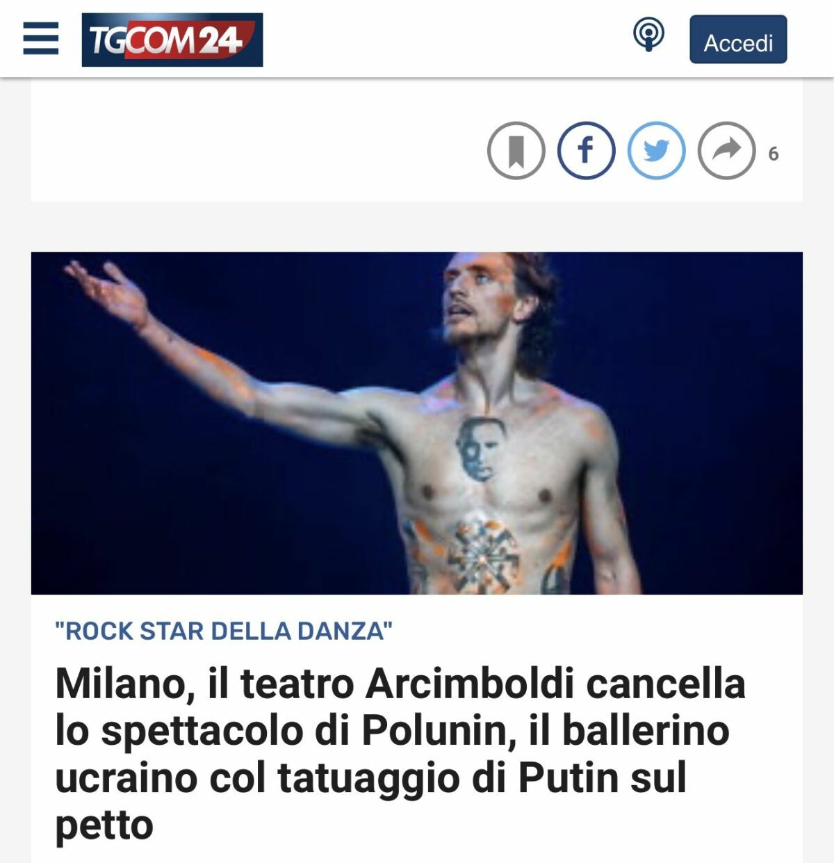Tap the grey bookmark ribbon circle
The image size is (834, 863).
516,150
